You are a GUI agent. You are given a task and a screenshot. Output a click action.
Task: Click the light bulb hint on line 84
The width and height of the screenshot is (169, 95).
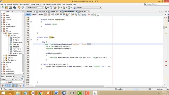(28, 44)
